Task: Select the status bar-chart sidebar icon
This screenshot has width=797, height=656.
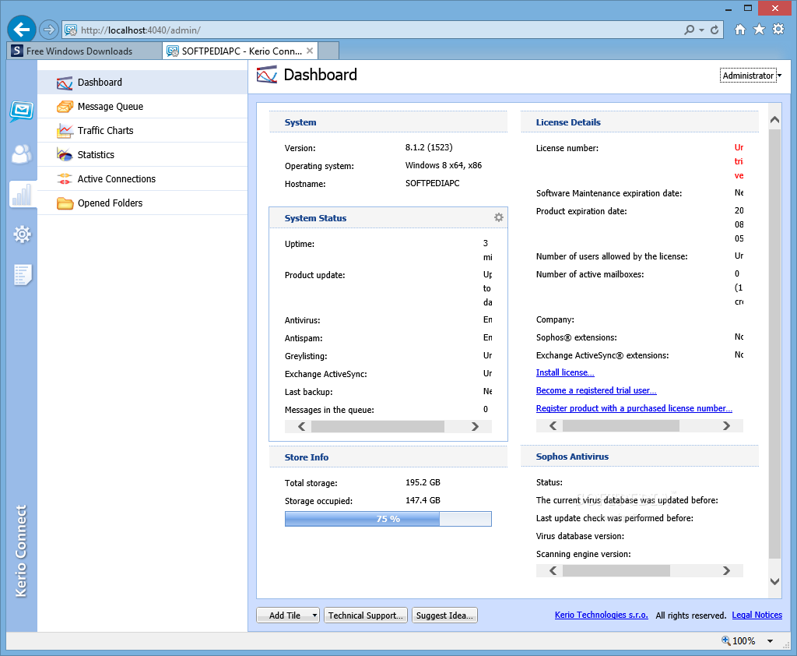Action: tap(22, 195)
